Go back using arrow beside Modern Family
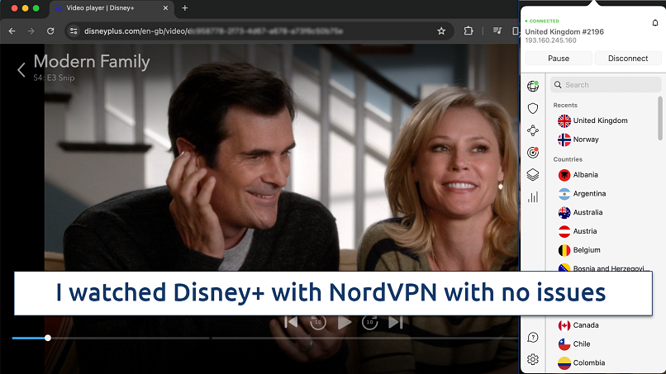The height and width of the screenshot is (374, 666). tap(21, 69)
